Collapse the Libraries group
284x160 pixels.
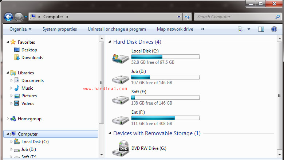(8, 73)
